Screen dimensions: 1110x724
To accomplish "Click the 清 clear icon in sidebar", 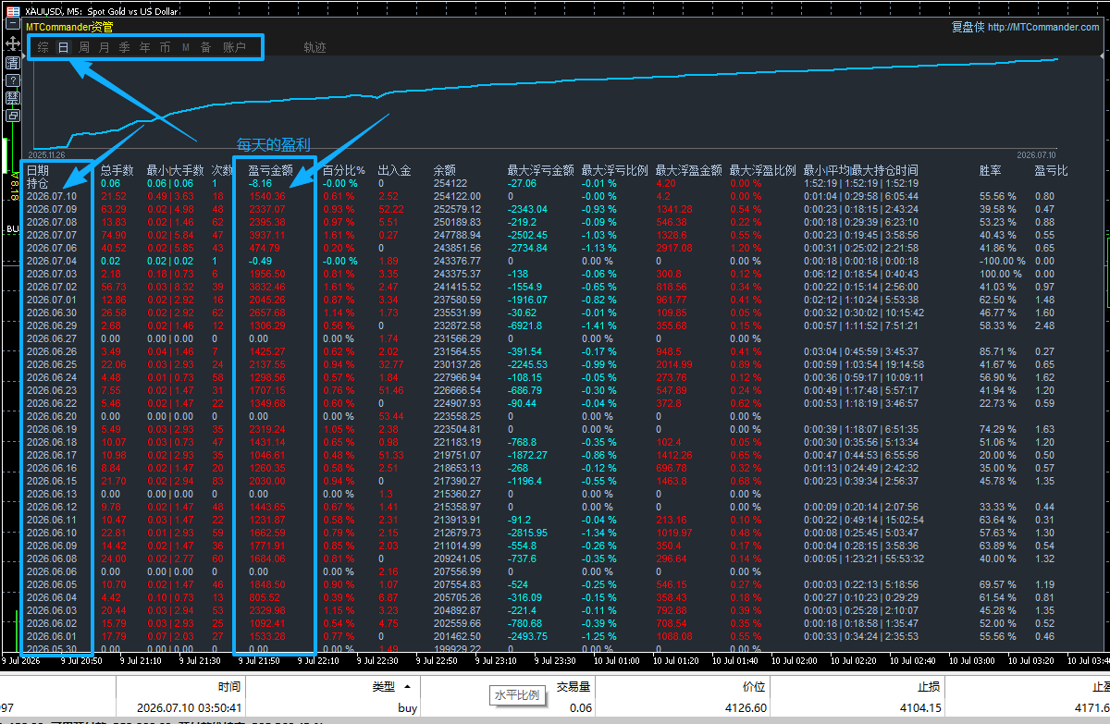I will [x=13, y=63].
